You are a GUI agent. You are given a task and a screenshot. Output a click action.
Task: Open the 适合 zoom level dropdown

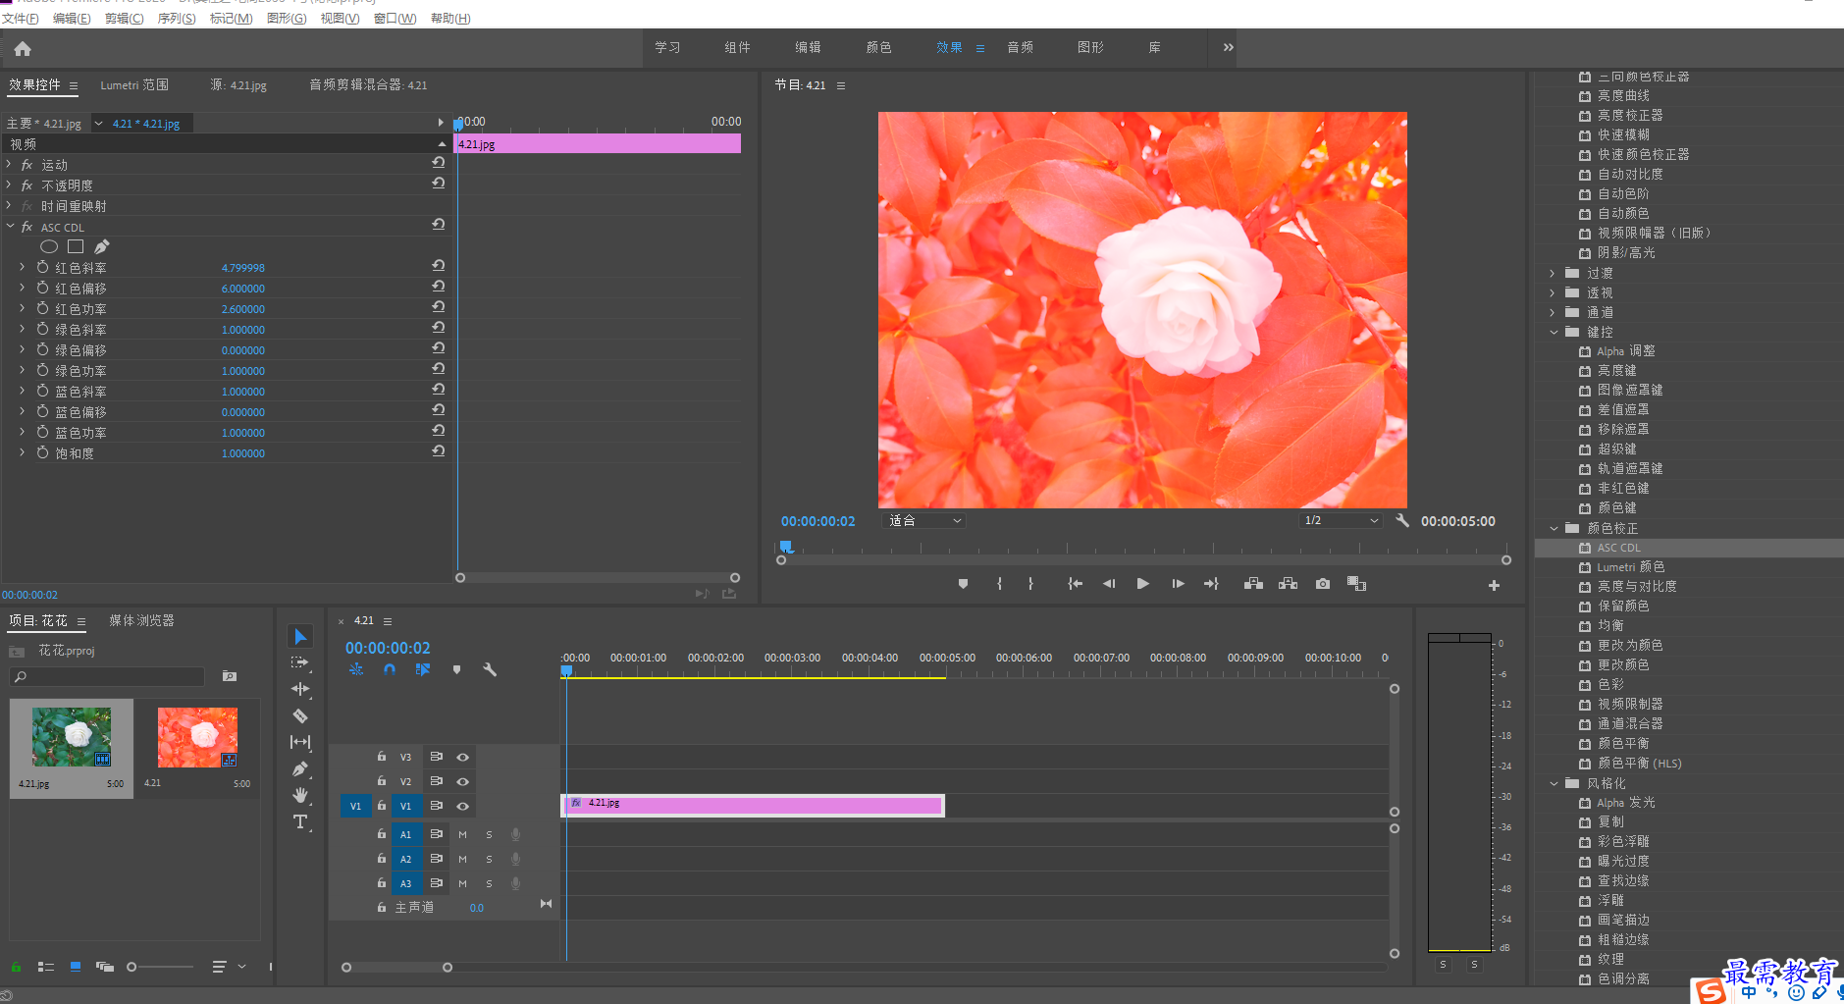pyautogui.click(x=925, y=520)
